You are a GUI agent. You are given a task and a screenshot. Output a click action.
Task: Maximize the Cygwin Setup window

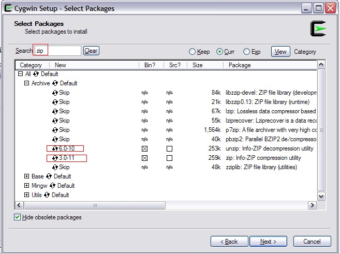pos(318,8)
